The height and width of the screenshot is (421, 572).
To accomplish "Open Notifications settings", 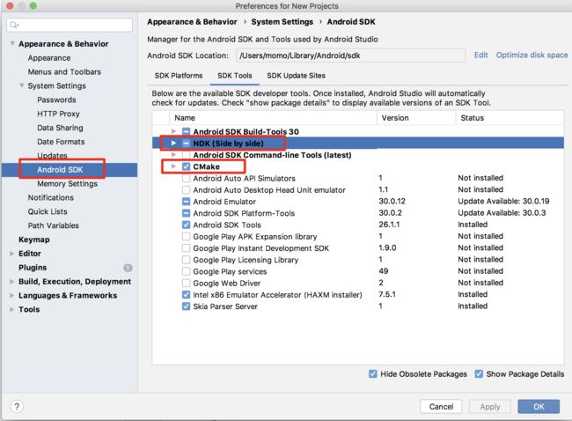I will 51,197.
